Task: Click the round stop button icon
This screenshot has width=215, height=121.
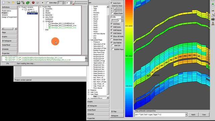Action: click(x=43, y=3)
